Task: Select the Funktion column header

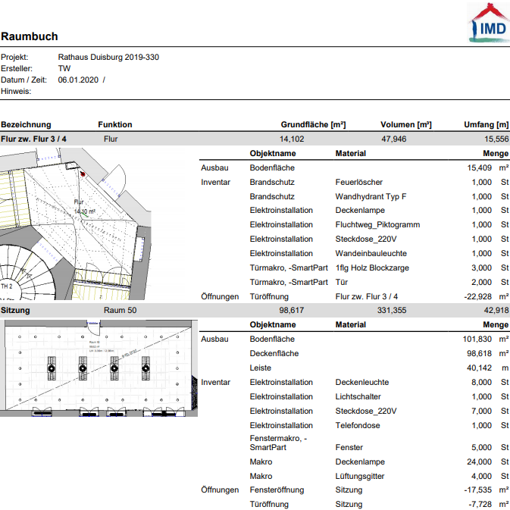Action: click(x=115, y=124)
